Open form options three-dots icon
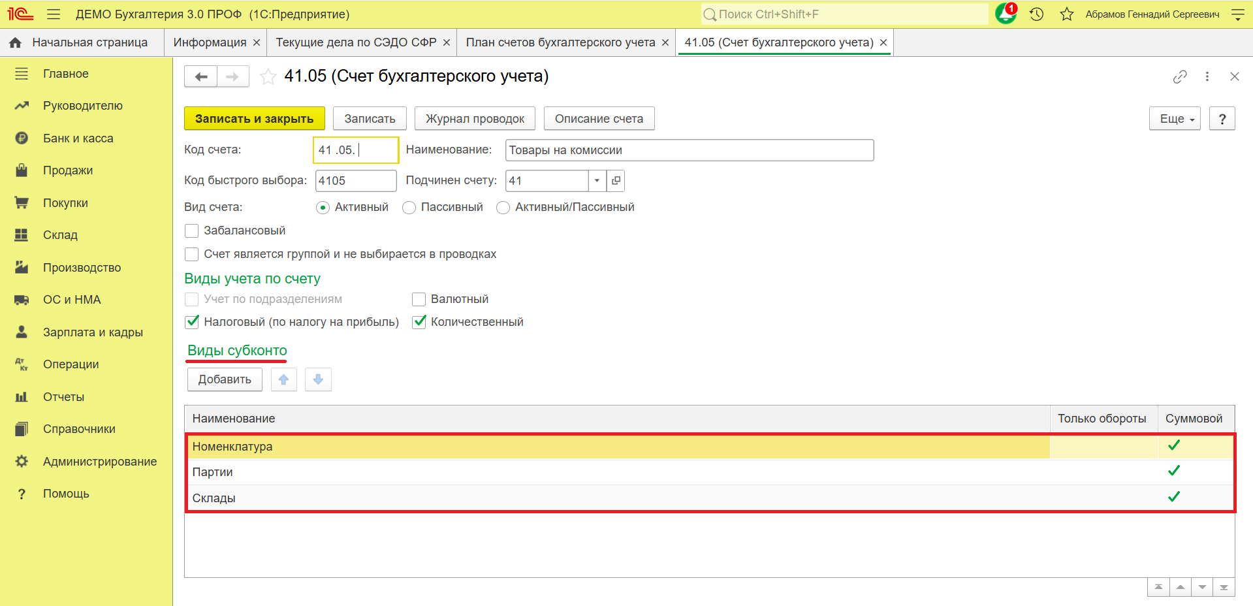Image resolution: width=1253 pixels, height=606 pixels. [x=1207, y=76]
